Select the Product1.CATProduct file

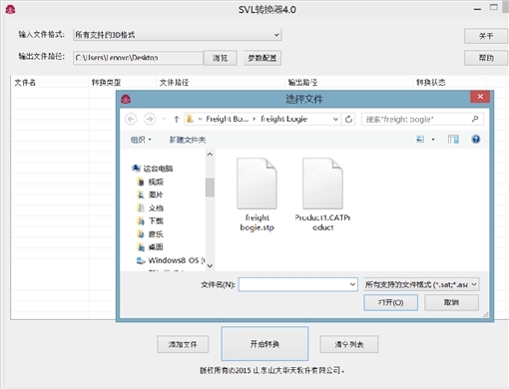(x=322, y=194)
